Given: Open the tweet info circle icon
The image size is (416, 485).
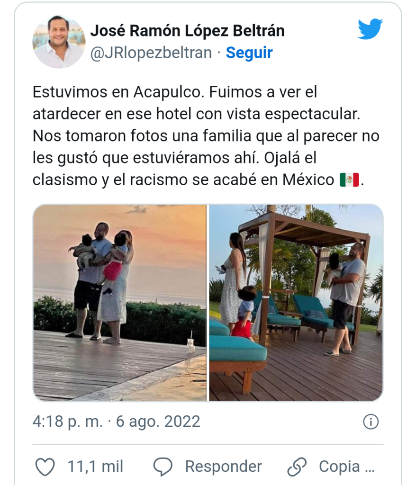Looking at the screenshot, I should click(x=371, y=422).
